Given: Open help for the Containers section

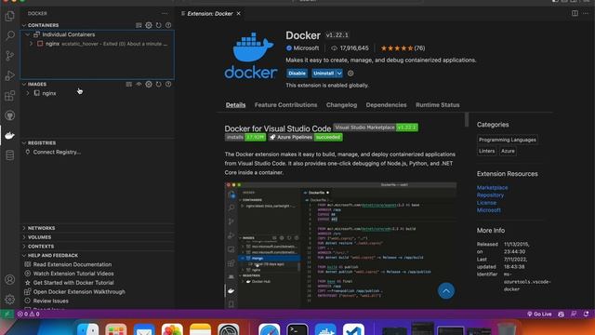Looking at the screenshot, I should [168, 25].
